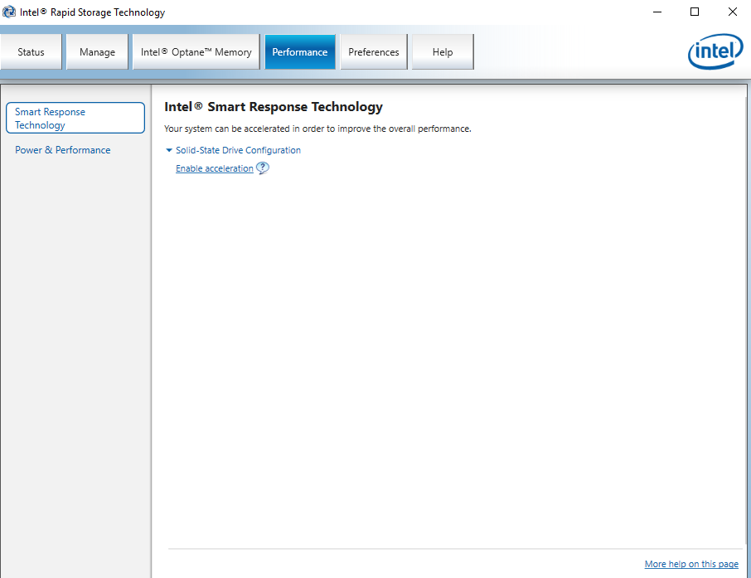This screenshot has height=578, width=751.
Task: Click the Solid-State Drive Configuration heading
Action: (238, 150)
